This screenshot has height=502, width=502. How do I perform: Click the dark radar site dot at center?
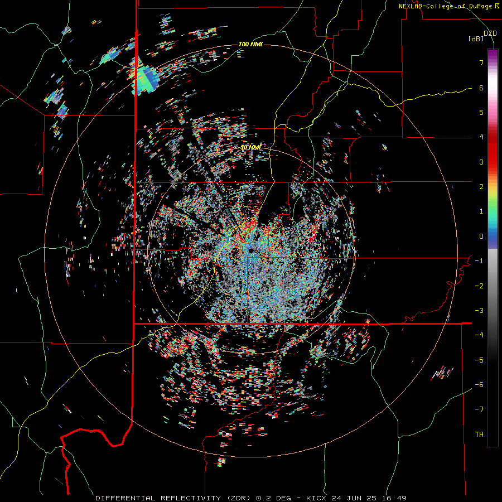coord(251,250)
